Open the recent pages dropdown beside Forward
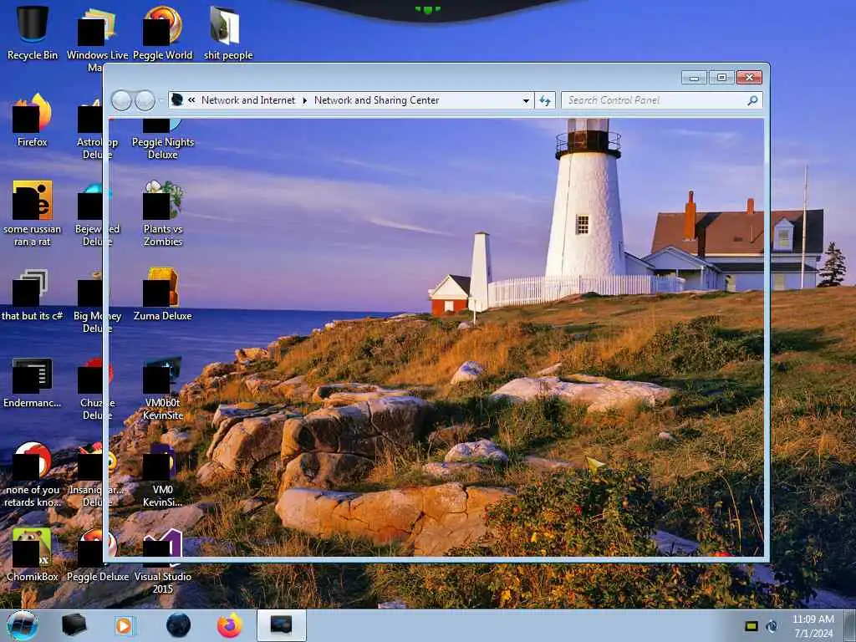Image resolution: width=856 pixels, height=642 pixels. coord(160,100)
